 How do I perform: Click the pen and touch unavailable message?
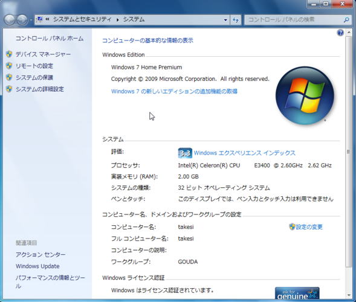point(256,199)
